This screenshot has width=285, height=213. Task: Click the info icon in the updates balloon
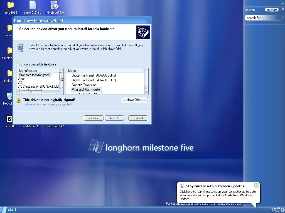182,186
